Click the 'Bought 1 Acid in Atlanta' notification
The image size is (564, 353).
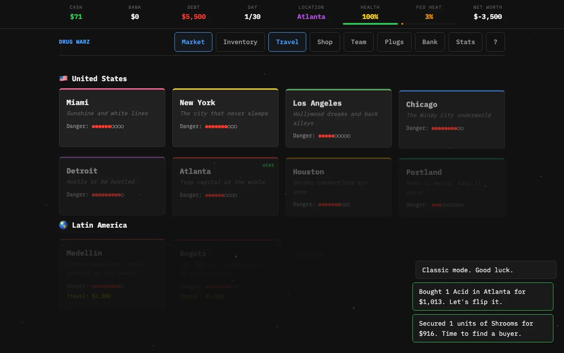pos(483,297)
